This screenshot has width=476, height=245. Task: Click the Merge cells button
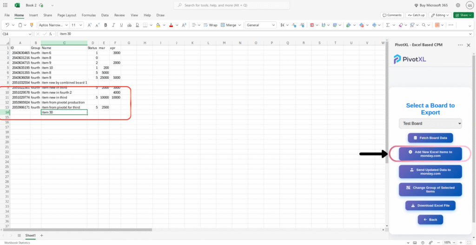229,25
